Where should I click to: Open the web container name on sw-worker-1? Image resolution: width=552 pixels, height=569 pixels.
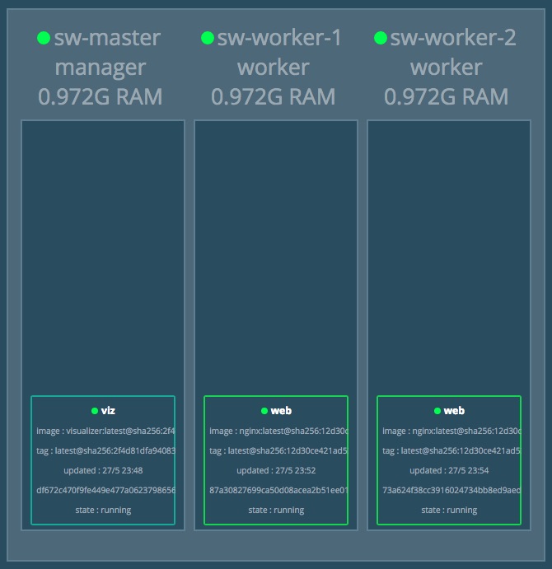pyautogui.click(x=281, y=411)
